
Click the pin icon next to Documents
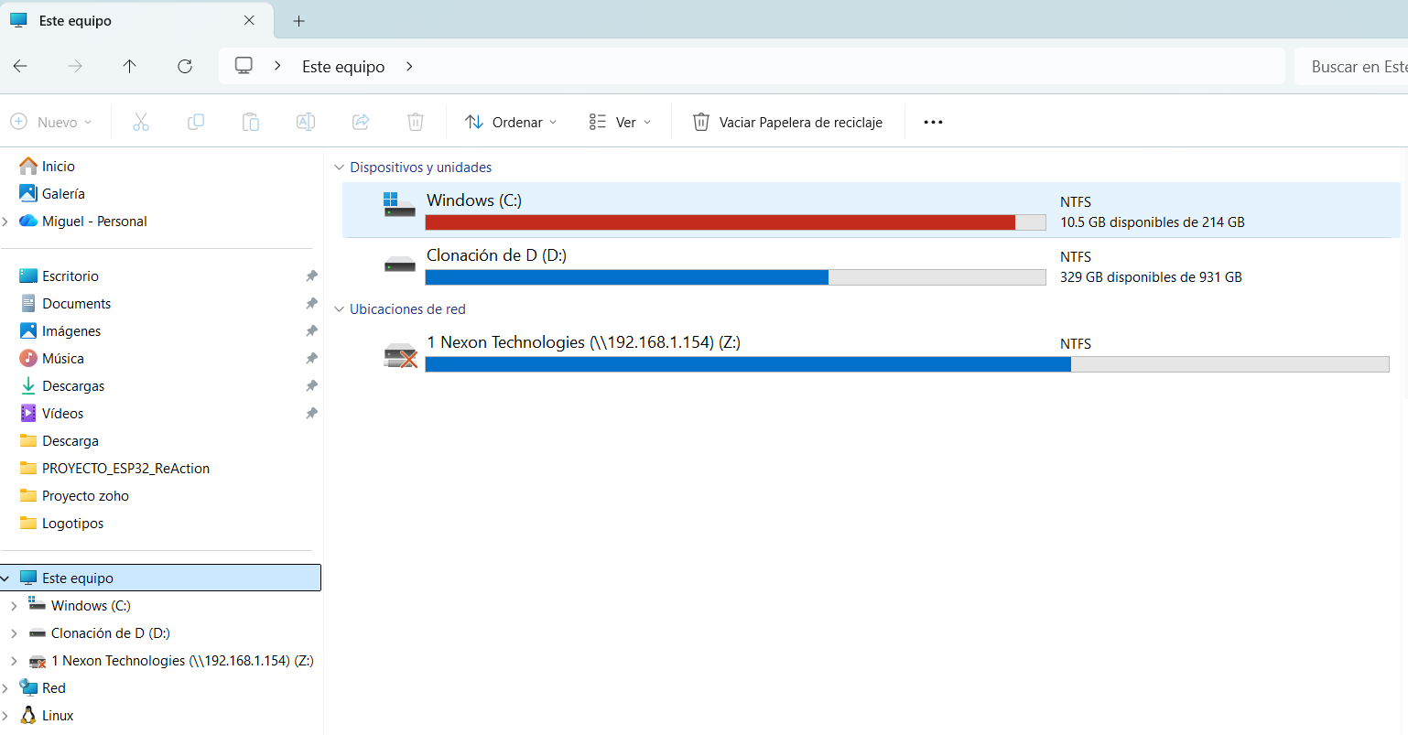tap(311, 303)
